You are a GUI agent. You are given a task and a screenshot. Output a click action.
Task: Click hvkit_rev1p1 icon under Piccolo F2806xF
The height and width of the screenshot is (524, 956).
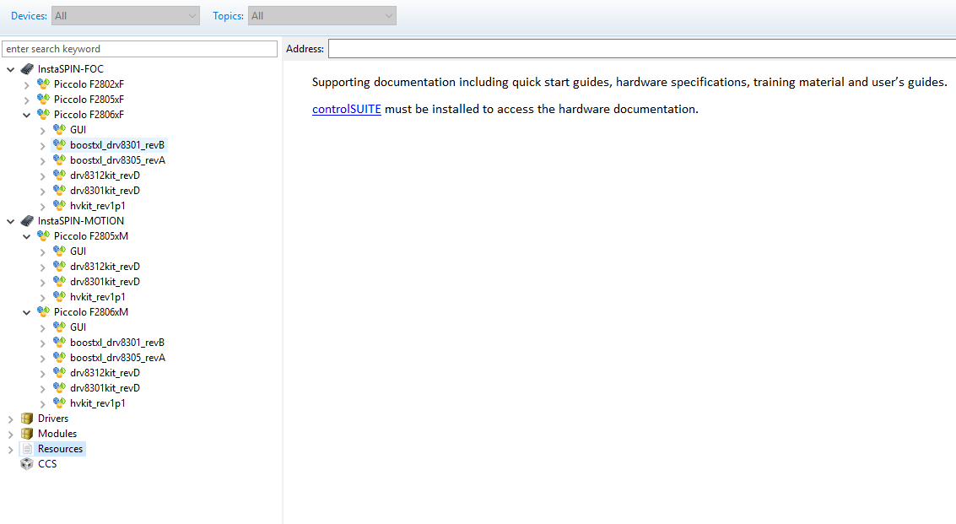[x=59, y=206]
